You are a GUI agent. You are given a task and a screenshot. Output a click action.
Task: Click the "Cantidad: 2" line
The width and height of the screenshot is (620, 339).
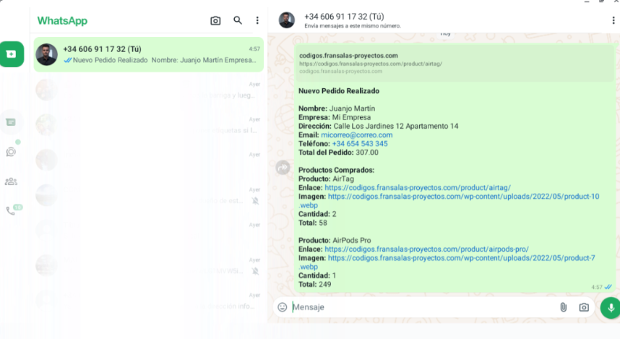[x=317, y=214]
